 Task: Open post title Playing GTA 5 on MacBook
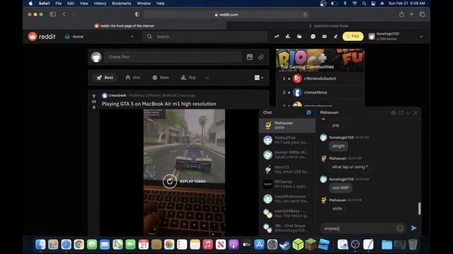159,104
